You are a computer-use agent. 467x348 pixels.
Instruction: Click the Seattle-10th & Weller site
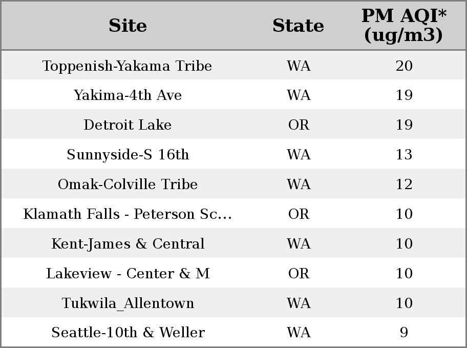128,333
